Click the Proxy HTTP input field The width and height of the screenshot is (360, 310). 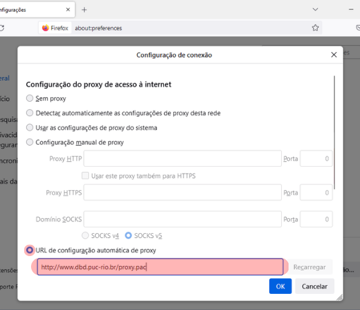click(x=182, y=159)
